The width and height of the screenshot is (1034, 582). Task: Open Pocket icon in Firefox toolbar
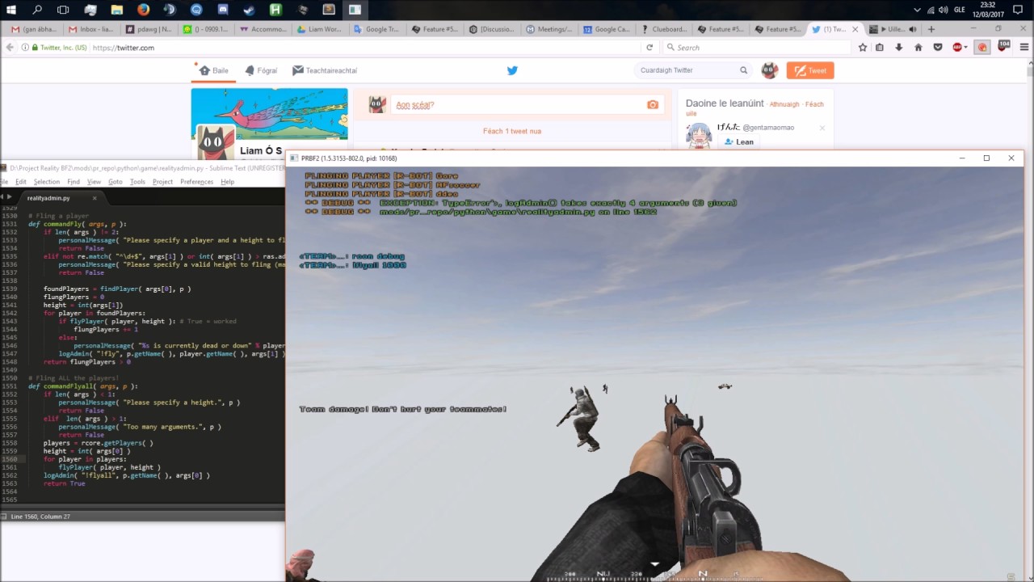pyautogui.click(x=938, y=48)
